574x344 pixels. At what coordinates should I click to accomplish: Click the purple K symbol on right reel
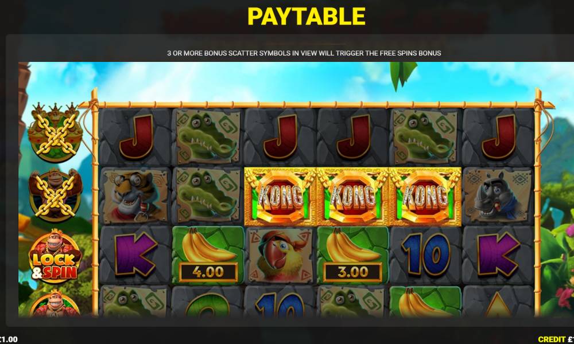[x=499, y=255]
